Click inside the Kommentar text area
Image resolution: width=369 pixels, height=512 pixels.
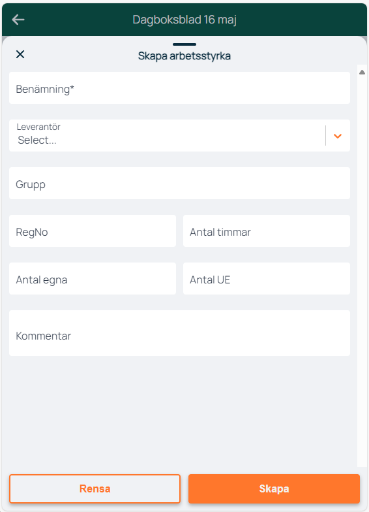pos(180,333)
